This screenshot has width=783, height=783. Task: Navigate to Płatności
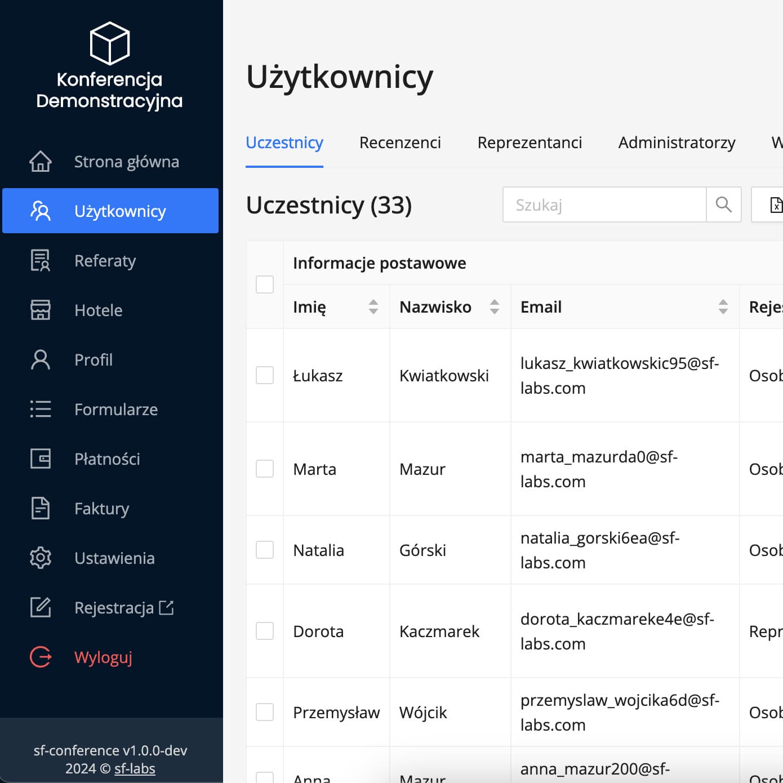pos(110,459)
